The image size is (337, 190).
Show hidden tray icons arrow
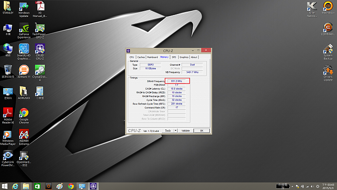(x=292, y=186)
